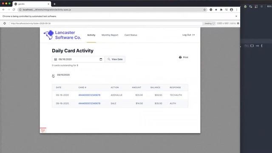This screenshot has width=272, height=153.
Task: Open card link in the SALE row
Action: [89, 103]
